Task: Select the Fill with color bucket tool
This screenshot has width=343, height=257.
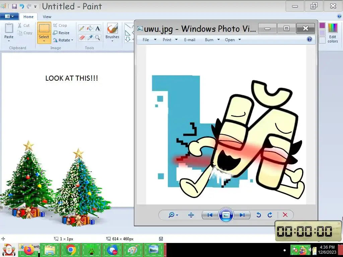Action: [x=90, y=28]
